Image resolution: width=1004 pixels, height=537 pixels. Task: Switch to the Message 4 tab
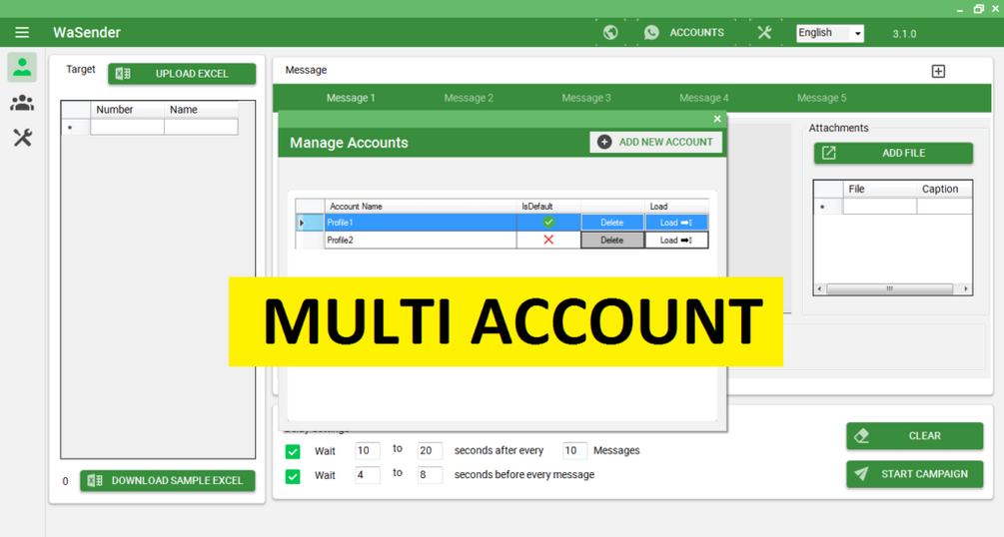703,98
